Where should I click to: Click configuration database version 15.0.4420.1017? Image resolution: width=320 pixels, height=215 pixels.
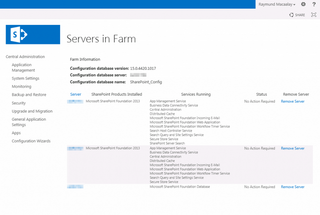pyautogui.click(x=143, y=68)
